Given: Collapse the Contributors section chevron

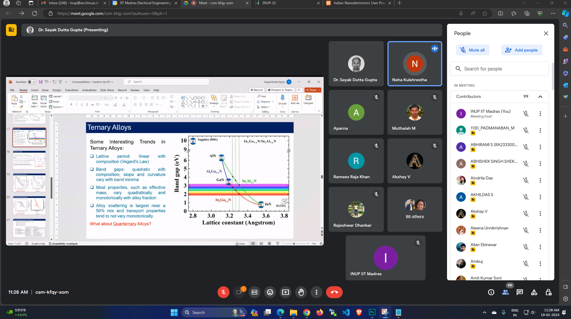Looking at the screenshot, I should point(540,97).
